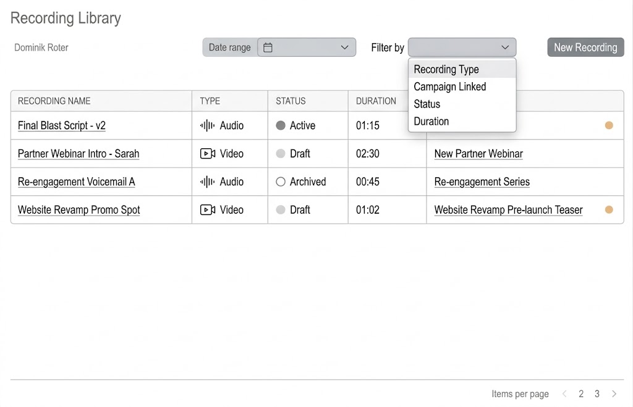Click the video icon for Website Revamp Promo Spot
This screenshot has width=633, height=407.
tap(208, 210)
